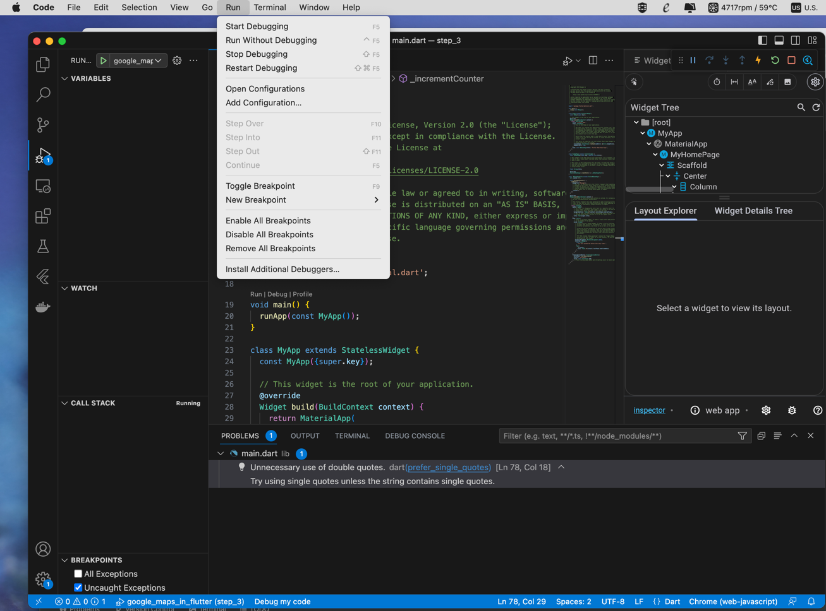Click in the Problems filter input field
Viewport: 826px width, 611px height.
pos(616,436)
